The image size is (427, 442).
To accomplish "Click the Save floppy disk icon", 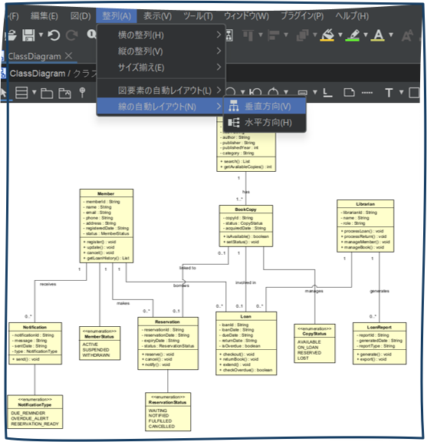I will coord(28,35).
